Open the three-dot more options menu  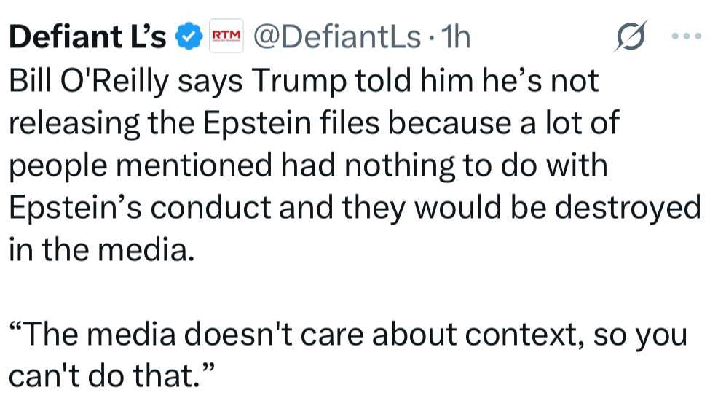[687, 36]
